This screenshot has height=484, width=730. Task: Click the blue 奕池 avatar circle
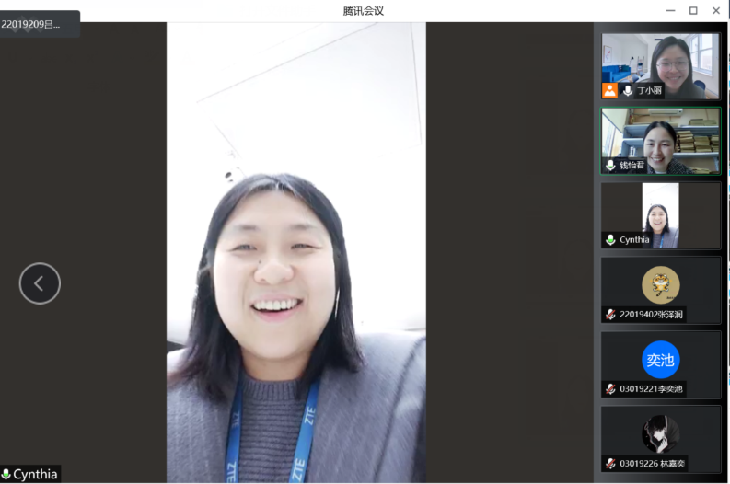(660, 360)
